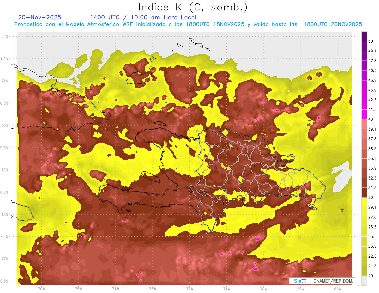
Task: Click salmon swatch between 39.1 and 40
Action: (x=364, y=124)
